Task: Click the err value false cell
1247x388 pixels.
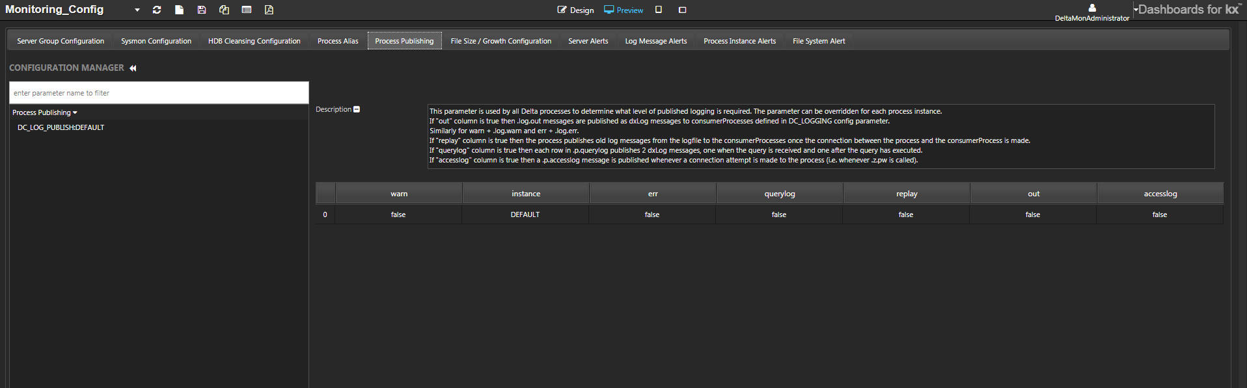Action: pyautogui.click(x=652, y=214)
